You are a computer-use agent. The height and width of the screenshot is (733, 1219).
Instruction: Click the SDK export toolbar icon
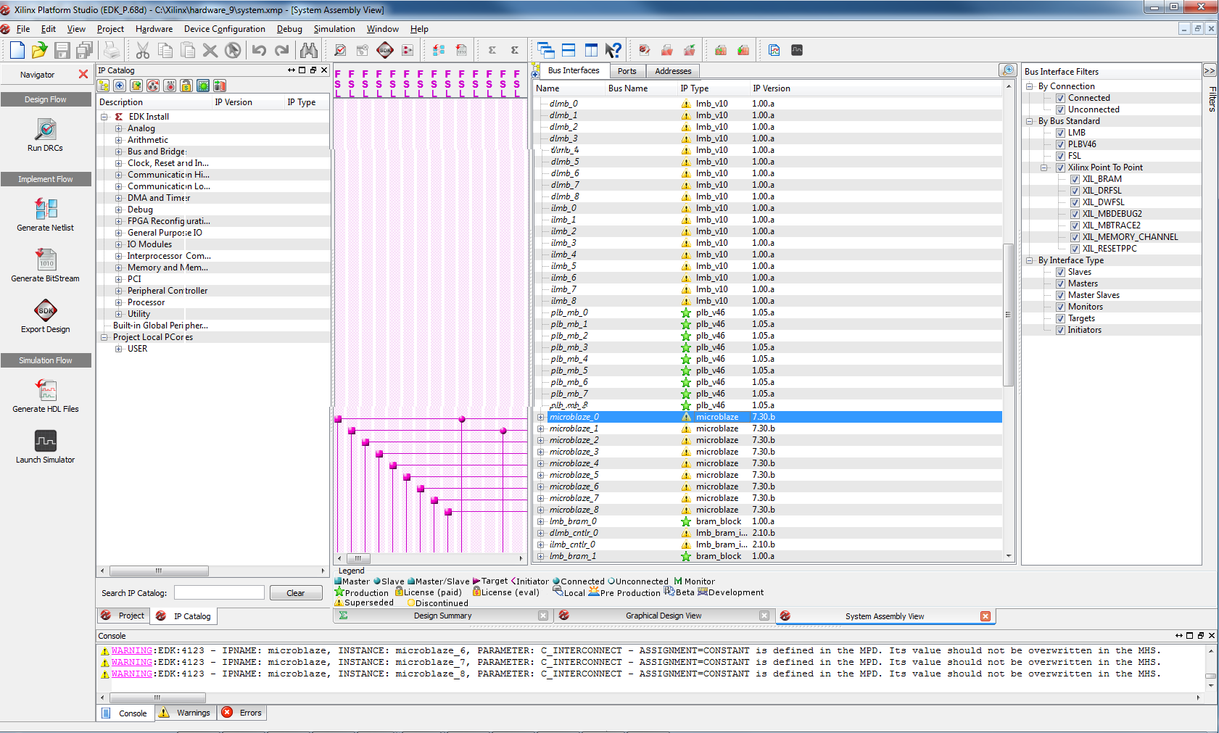[385, 50]
